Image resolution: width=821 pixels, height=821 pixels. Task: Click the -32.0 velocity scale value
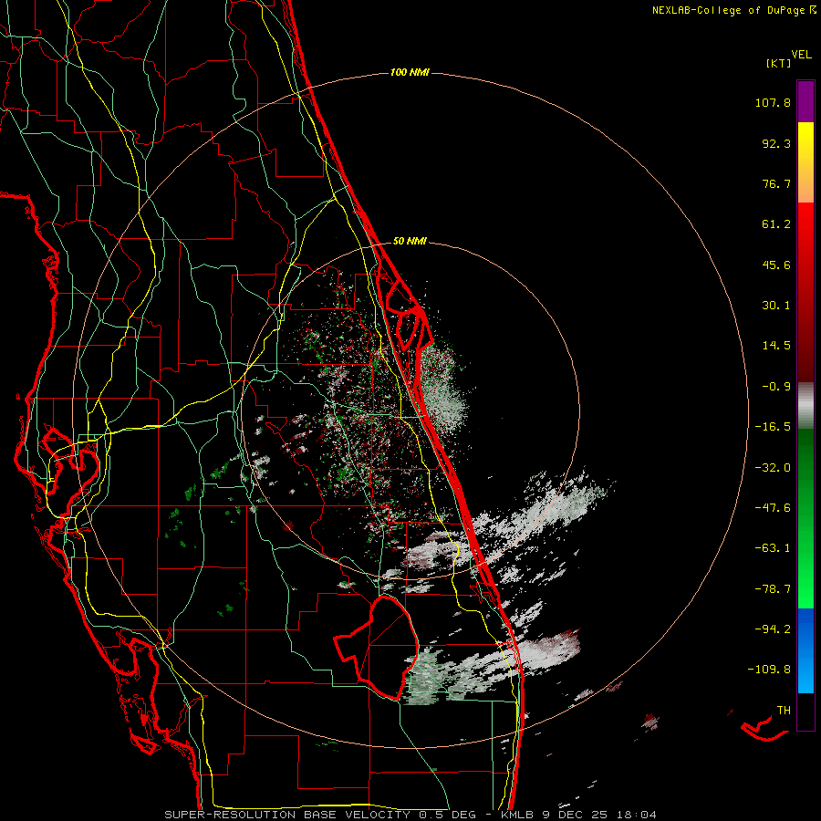pyautogui.click(x=773, y=468)
